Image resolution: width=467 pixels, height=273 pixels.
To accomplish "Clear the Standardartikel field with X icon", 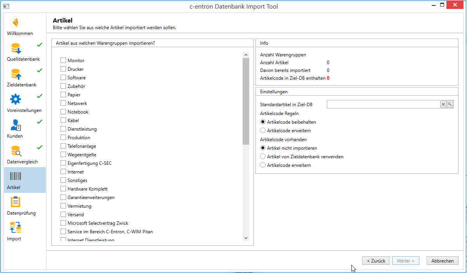I will coord(443,104).
